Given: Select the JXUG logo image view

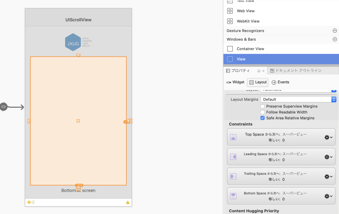Looking at the screenshot, I should click(78, 42).
